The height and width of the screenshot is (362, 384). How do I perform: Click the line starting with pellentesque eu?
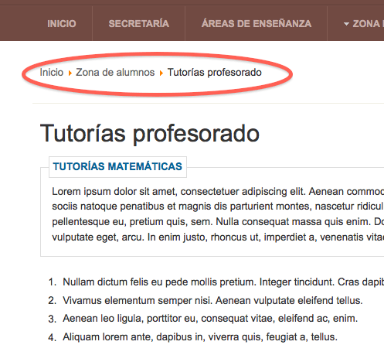tap(218, 222)
